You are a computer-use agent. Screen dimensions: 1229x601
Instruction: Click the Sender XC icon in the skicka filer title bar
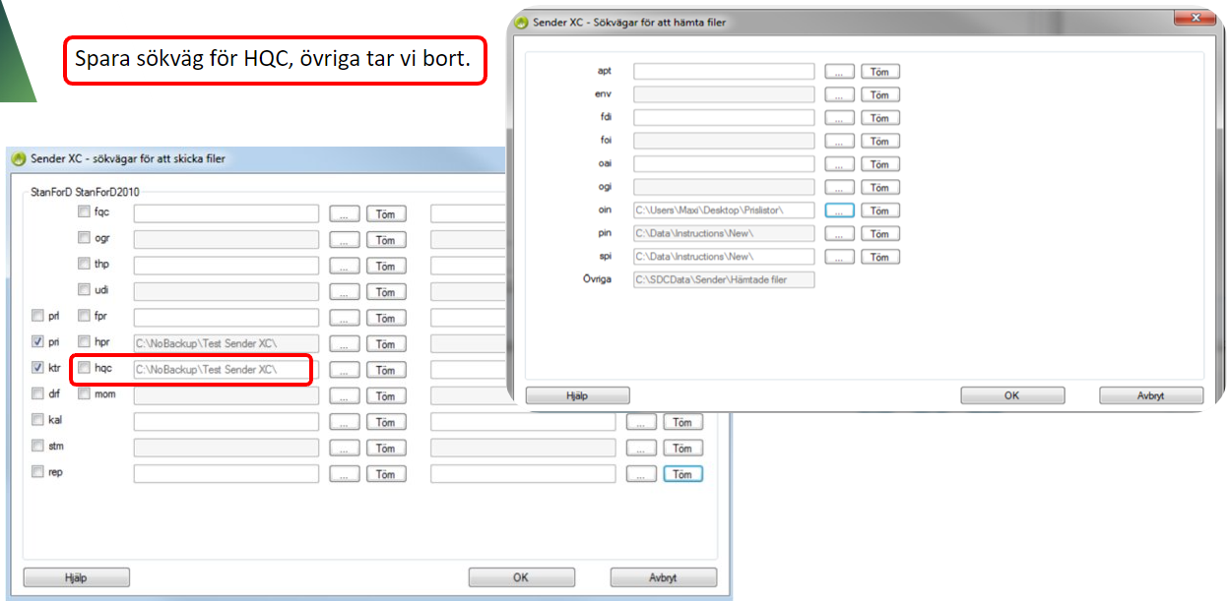pyautogui.click(x=18, y=158)
